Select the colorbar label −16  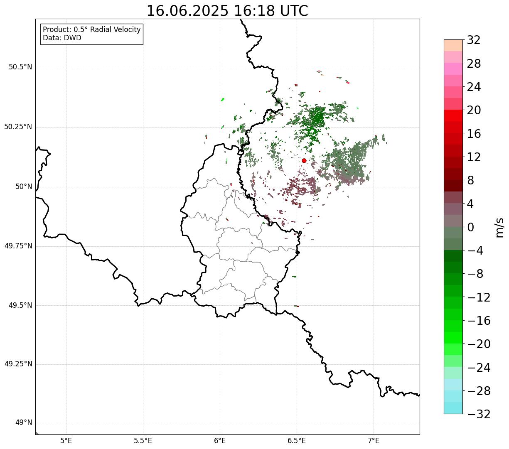coord(479,321)
